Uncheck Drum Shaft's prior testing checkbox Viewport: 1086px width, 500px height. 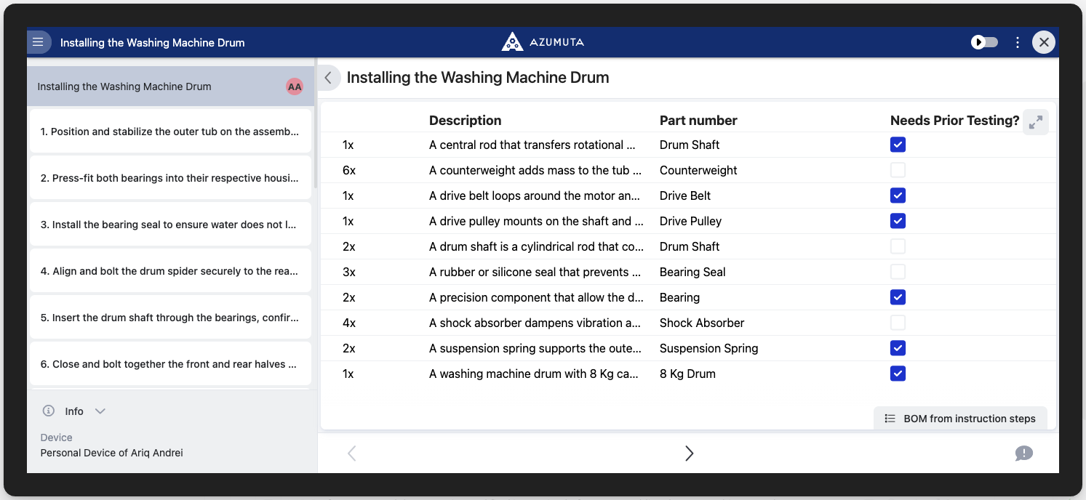(898, 145)
